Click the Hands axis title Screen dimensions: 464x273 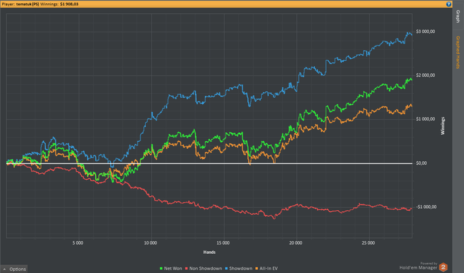point(209,252)
